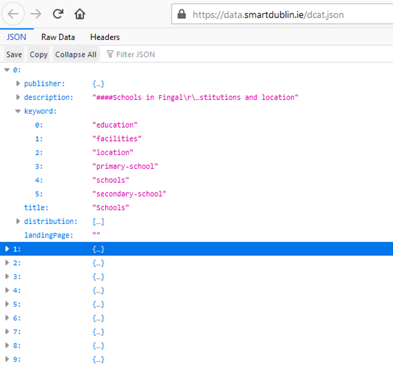Expand the highlighted item 1 row

pyautogui.click(x=7, y=249)
